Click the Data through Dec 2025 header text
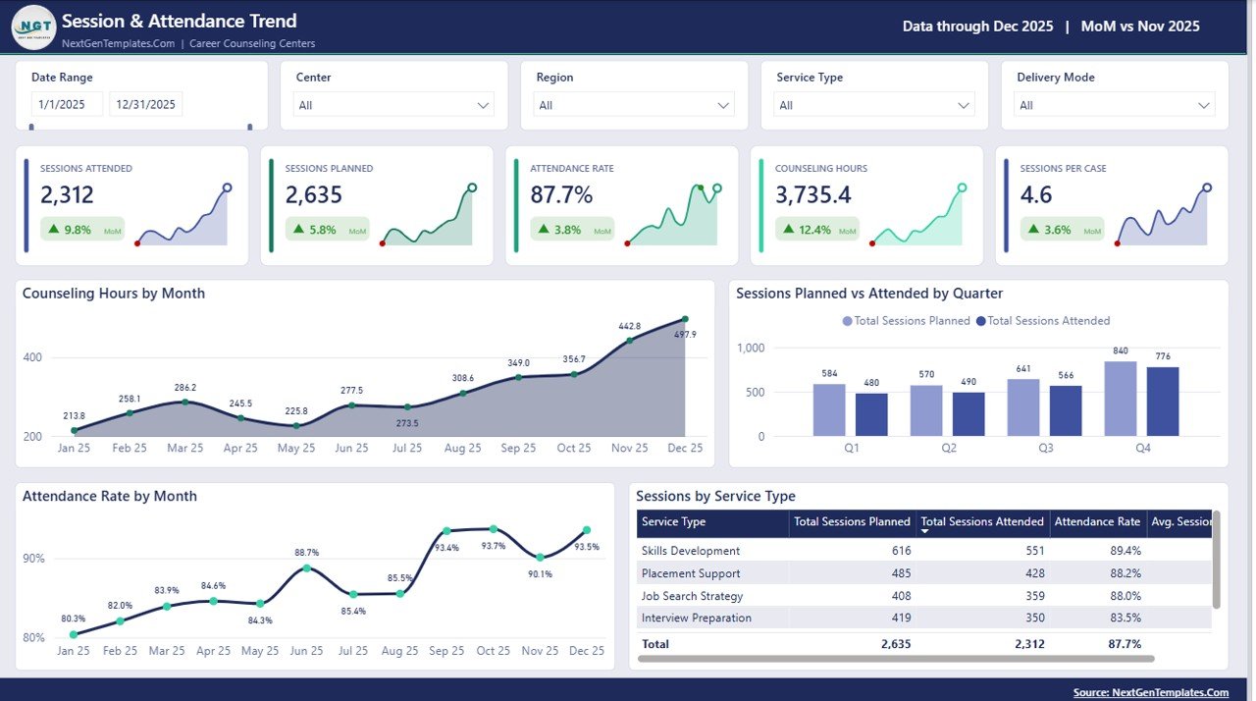The height and width of the screenshot is (701, 1256). click(x=977, y=27)
